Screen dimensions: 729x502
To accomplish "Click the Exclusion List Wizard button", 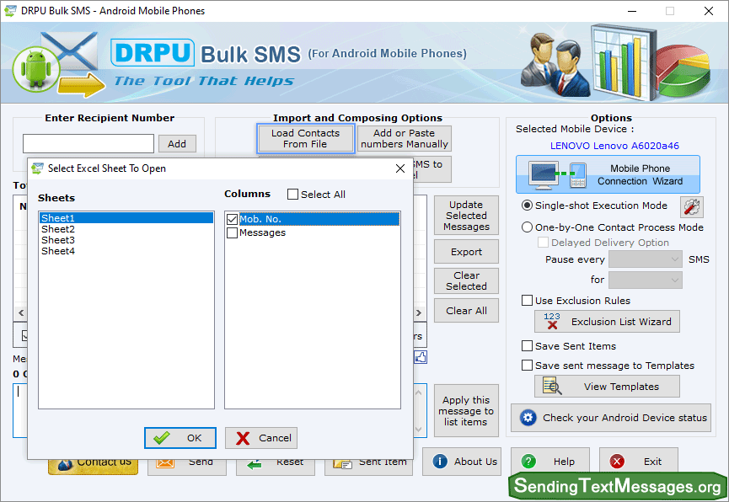I will tap(607, 322).
